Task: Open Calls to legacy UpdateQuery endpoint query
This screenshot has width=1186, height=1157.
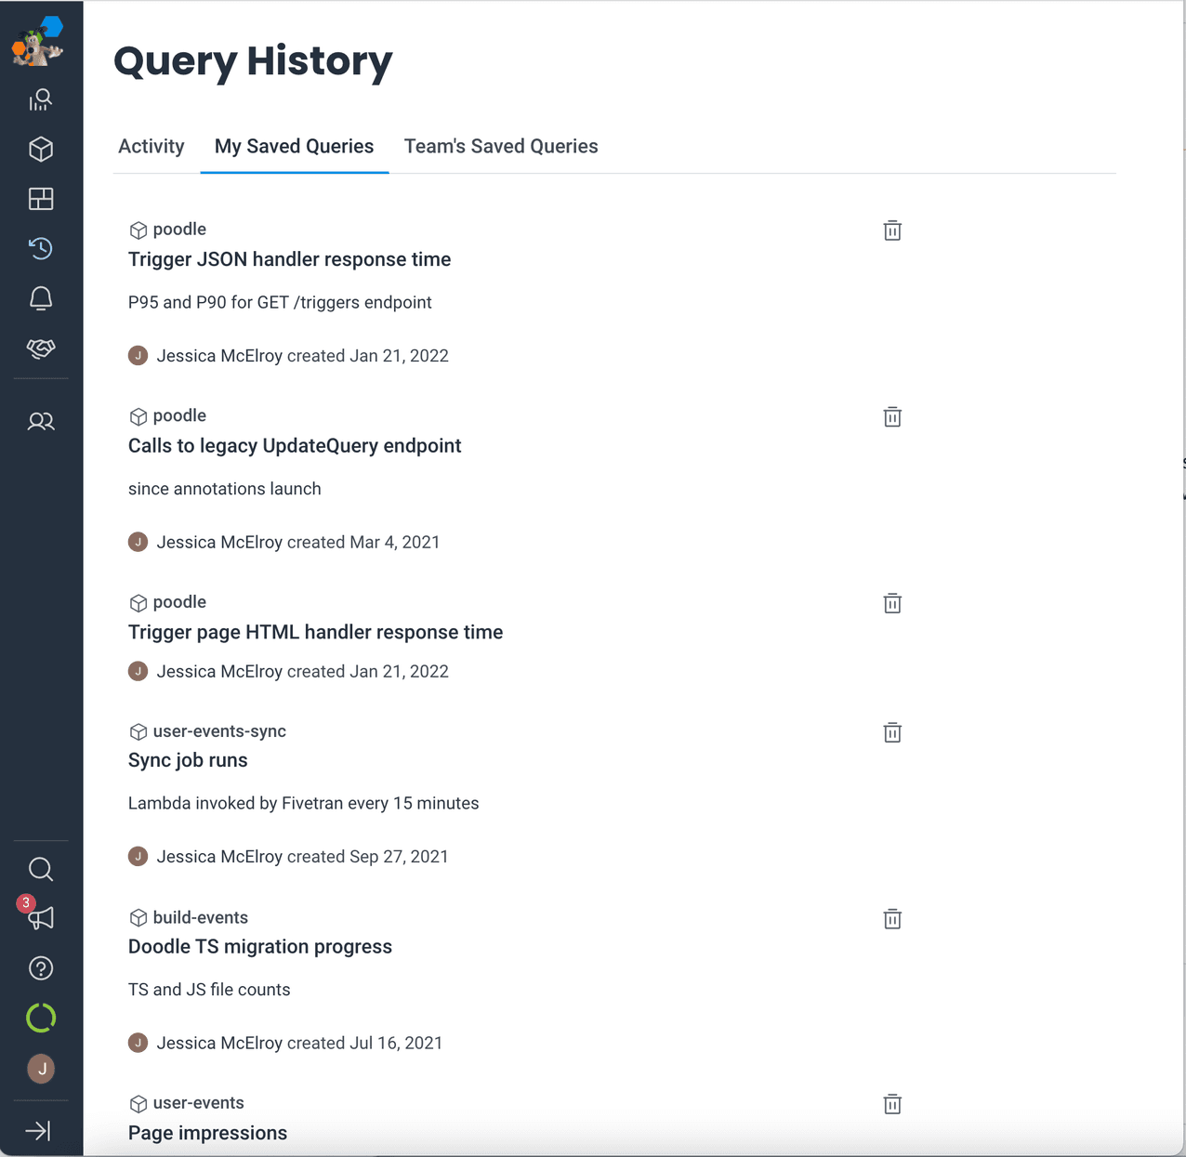Action: [x=295, y=446]
